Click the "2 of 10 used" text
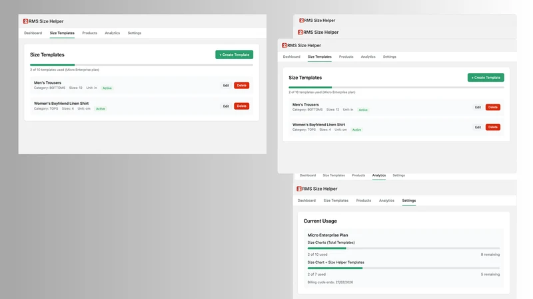The height and width of the screenshot is (299, 533). pyautogui.click(x=318, y=254)
